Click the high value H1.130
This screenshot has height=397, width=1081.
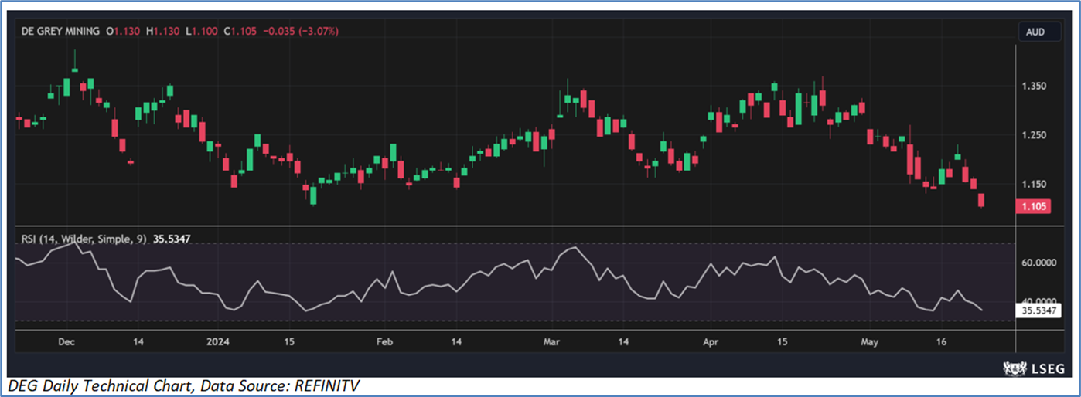coord(163,31)
